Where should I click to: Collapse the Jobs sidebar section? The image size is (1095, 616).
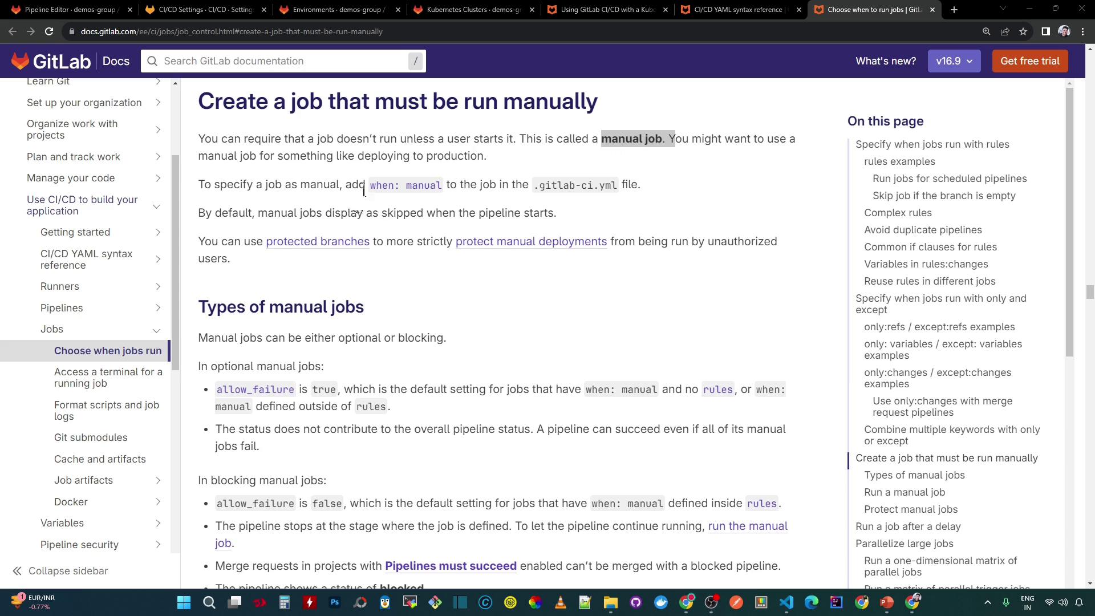(156, 330)
